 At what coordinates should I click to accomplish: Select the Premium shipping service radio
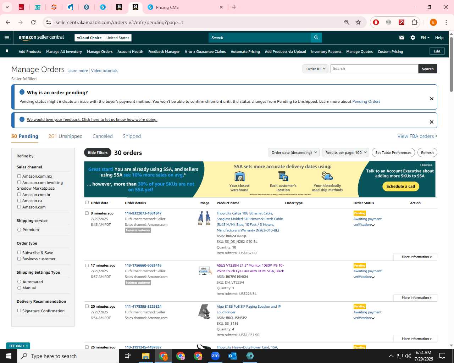pyautogui.click(x=19, y=230)
